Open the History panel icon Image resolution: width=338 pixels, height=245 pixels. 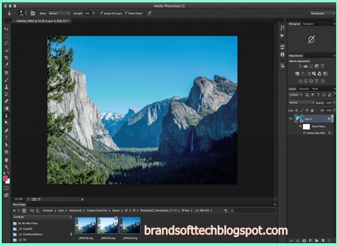(x=283, y=28)
